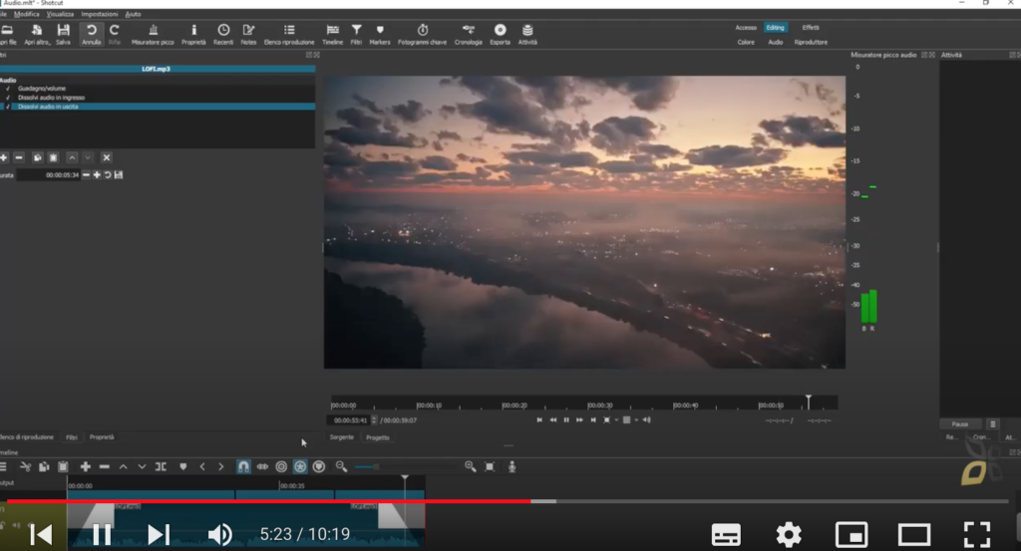Undo with the Annulla button

(91, 35)
